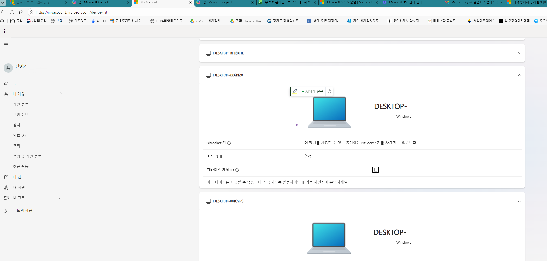The image size is (547, 261).
Task: Click the power icon in floating AI toolbar
Action: (x=329, y=91)
